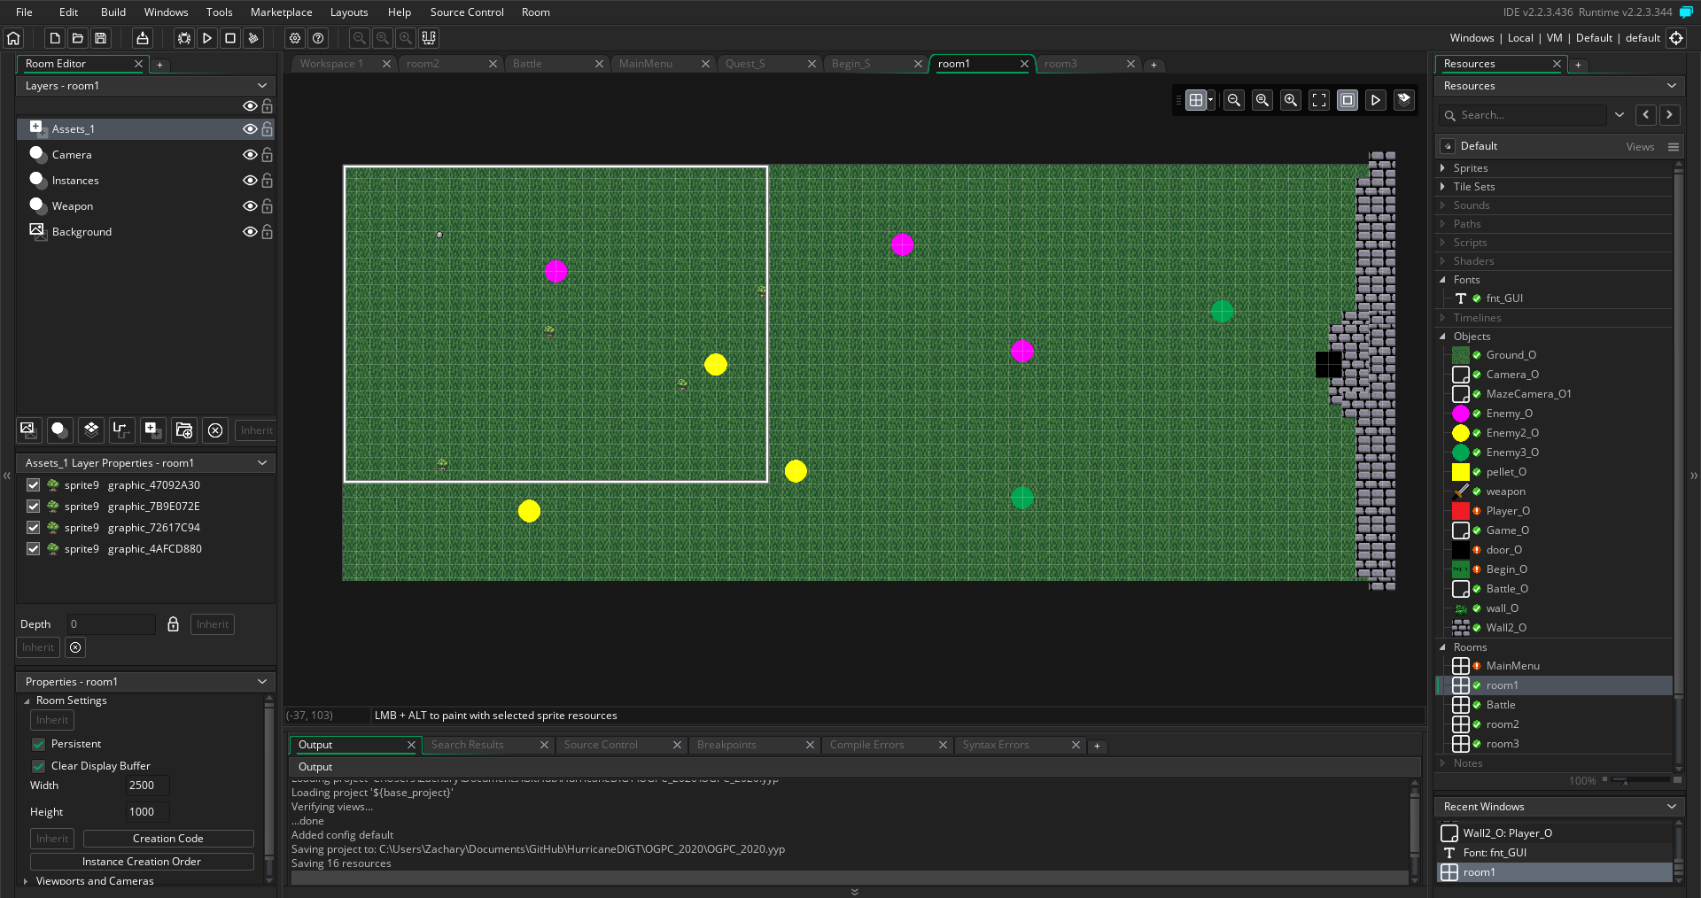Screen dimensions: 1701x898
Task: Click the delete layer icon
Action: click(x=215, y=430)
